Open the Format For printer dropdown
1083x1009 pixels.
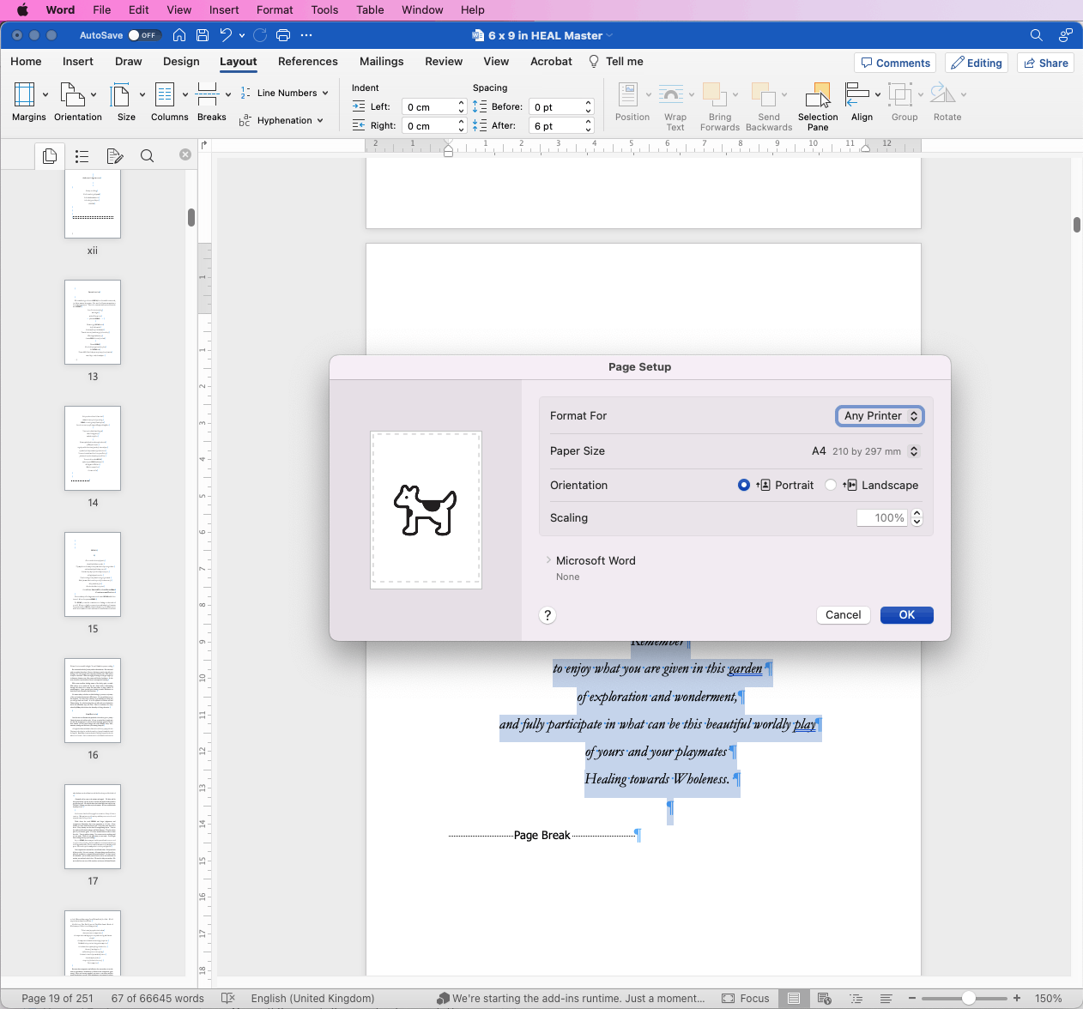[880, 415]
